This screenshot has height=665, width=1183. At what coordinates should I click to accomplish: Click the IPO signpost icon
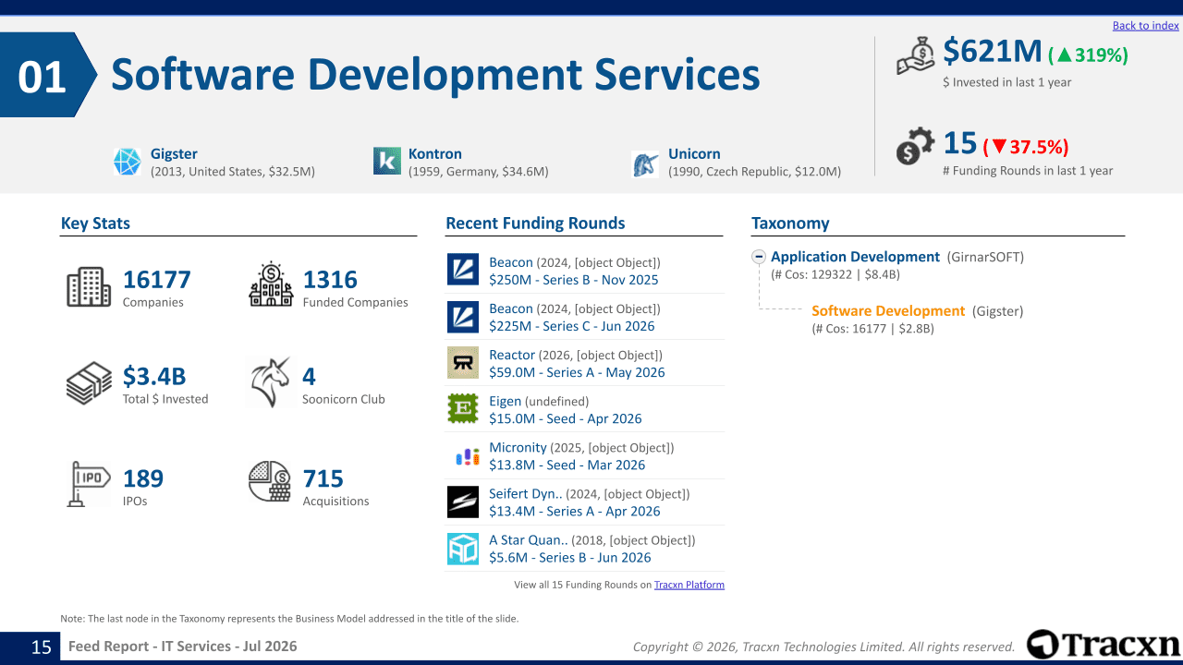click(89, 484)
